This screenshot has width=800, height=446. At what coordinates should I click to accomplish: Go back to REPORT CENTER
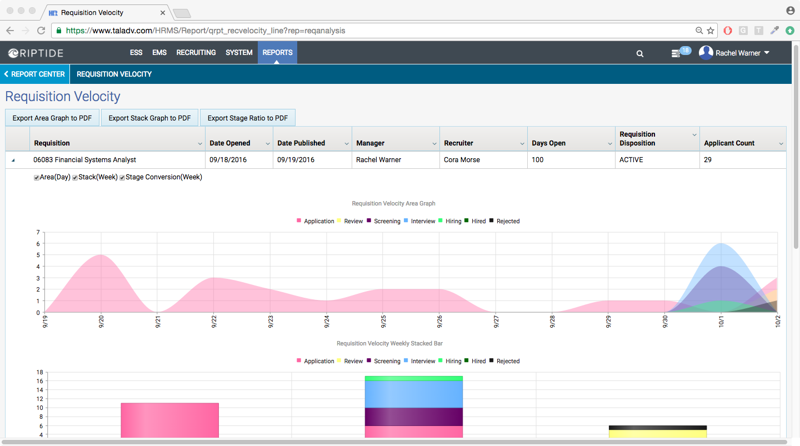pos(34,74)
